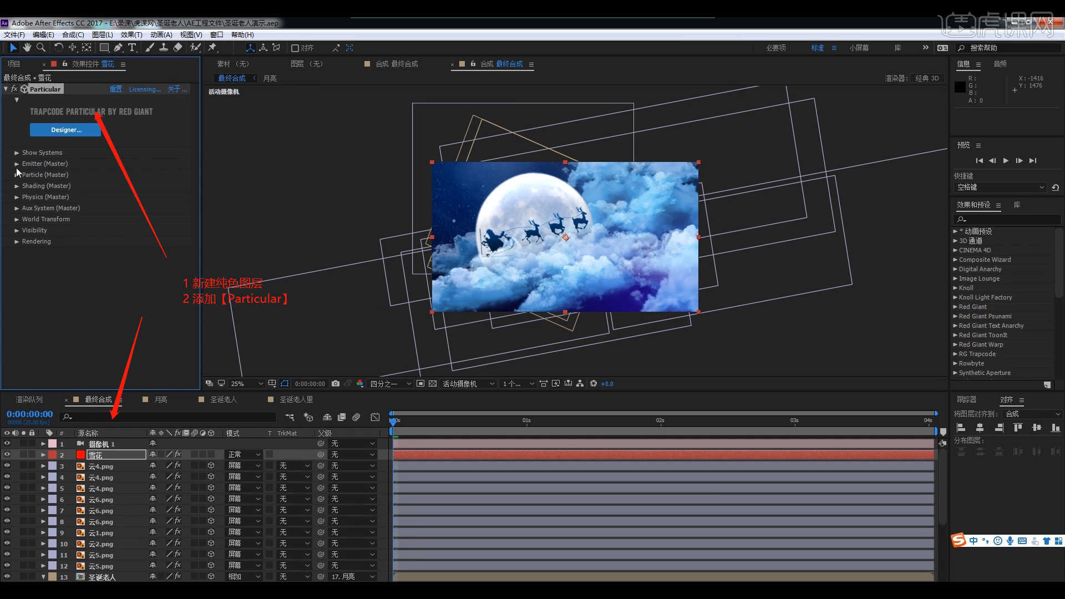This screenshot has width=1065, height=599.
Task: Expand the Particle Master settings
Action: pyautogui.click(x=16, y=174)
